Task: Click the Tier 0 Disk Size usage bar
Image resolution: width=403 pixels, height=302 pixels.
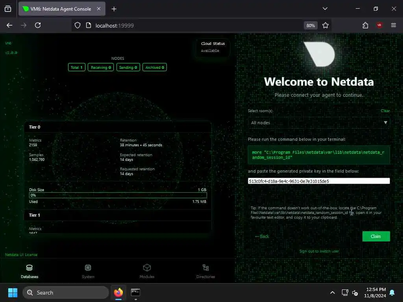Action: (118, 195)
